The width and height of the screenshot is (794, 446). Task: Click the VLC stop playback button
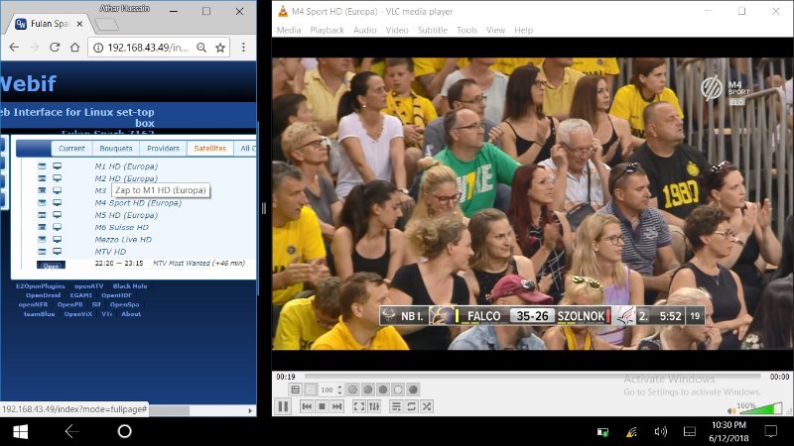(x=323, y=406)
